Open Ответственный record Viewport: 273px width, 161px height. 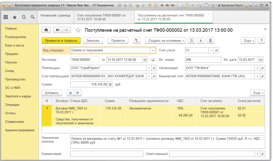pyautogui.click(x=262, y=154)
